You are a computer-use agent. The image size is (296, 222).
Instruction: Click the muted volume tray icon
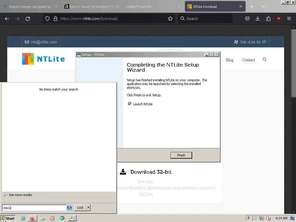coord(268,218)
